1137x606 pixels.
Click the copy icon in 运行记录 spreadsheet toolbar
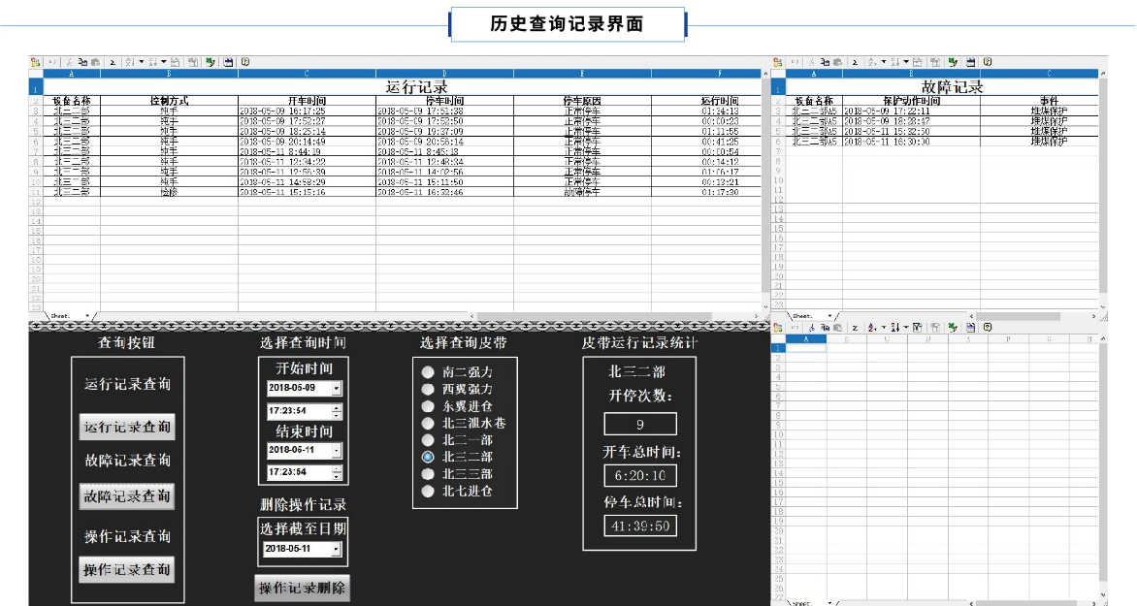click(x=83, y=62)
